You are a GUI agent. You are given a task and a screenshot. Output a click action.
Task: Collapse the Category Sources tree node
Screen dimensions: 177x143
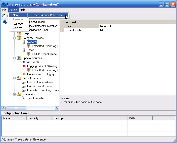point(15,38)
